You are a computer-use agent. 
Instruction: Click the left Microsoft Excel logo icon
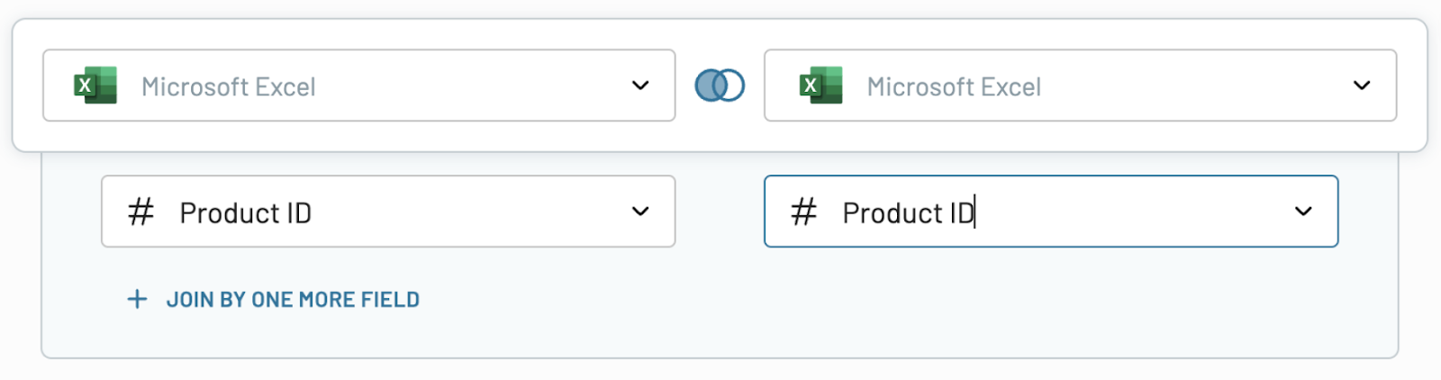(x=95, y=86)
